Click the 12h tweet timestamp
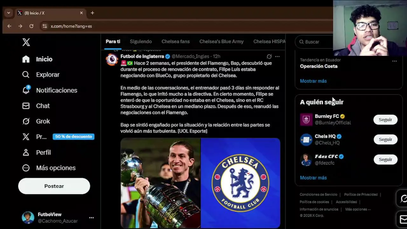The width and height of the screenshot is (407, 229). click(x=217, y=57)
